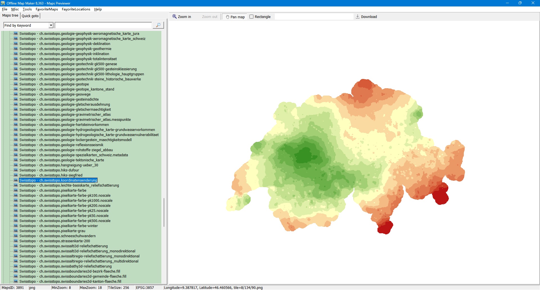The image size is (540, 290).
Task: Click the Zoom out button
Action: tap(210, 17)
